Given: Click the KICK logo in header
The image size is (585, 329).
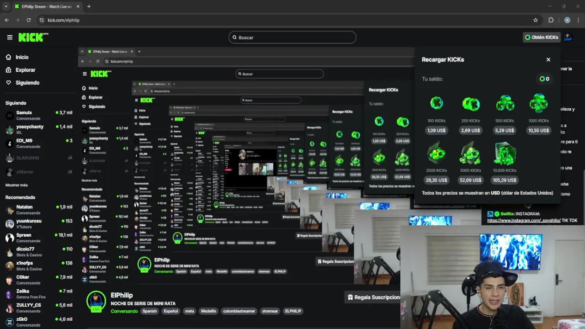Looking at the screenshot, I should (33, 37).
